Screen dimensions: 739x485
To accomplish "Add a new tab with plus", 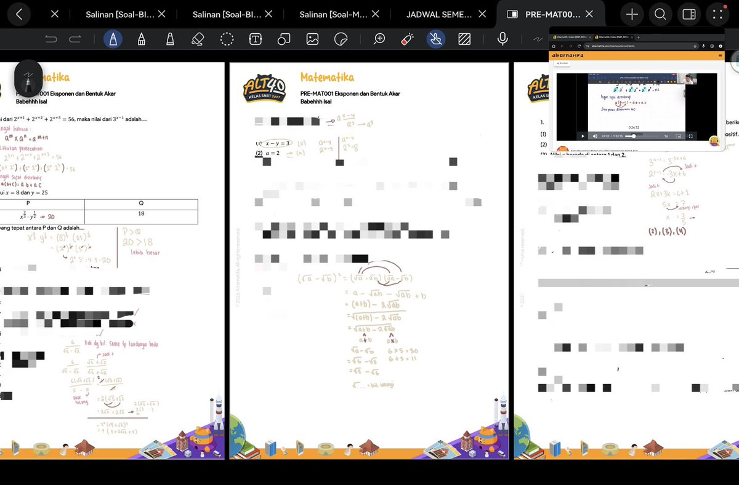I will pyautogui.click(x=631, y=14).
